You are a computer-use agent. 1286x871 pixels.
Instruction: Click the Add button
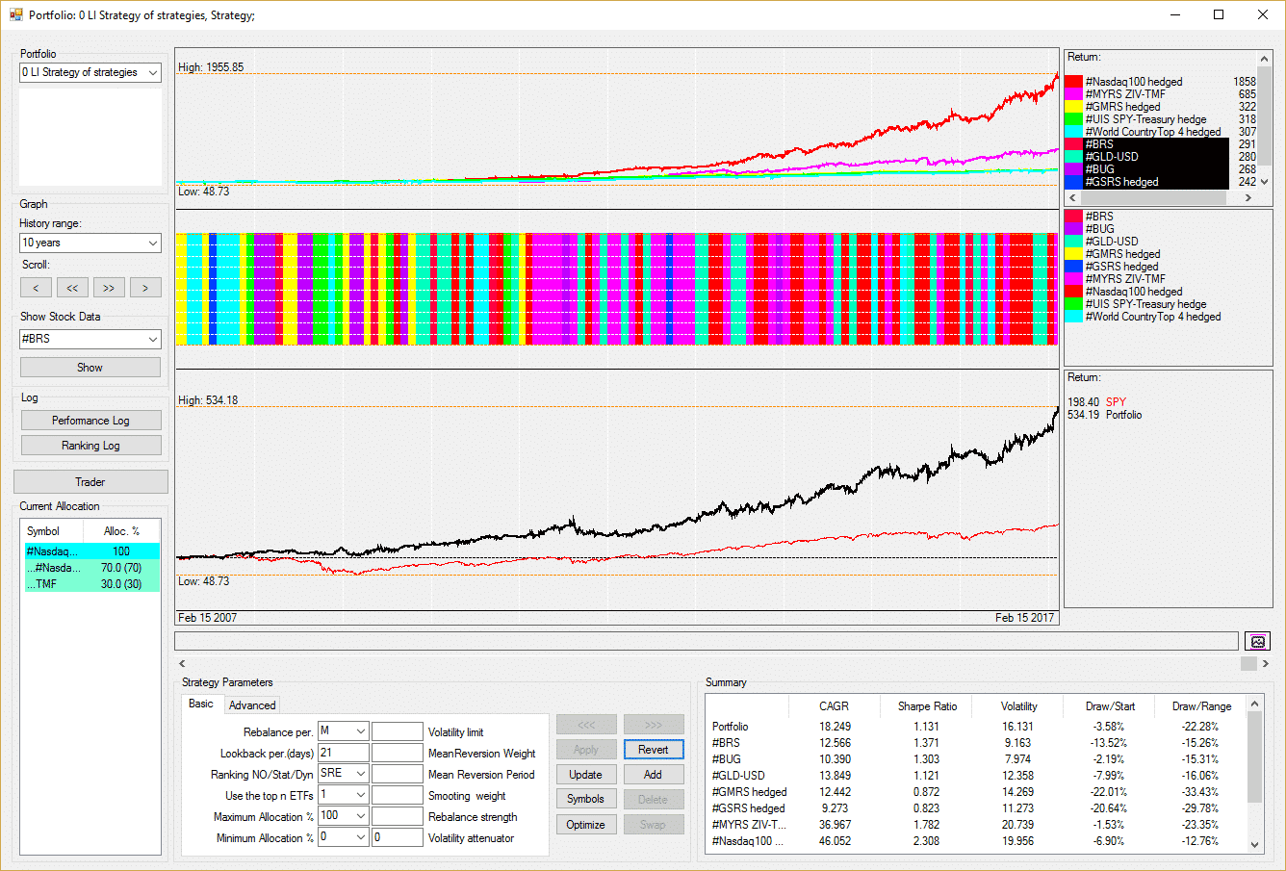coord(654,775)
